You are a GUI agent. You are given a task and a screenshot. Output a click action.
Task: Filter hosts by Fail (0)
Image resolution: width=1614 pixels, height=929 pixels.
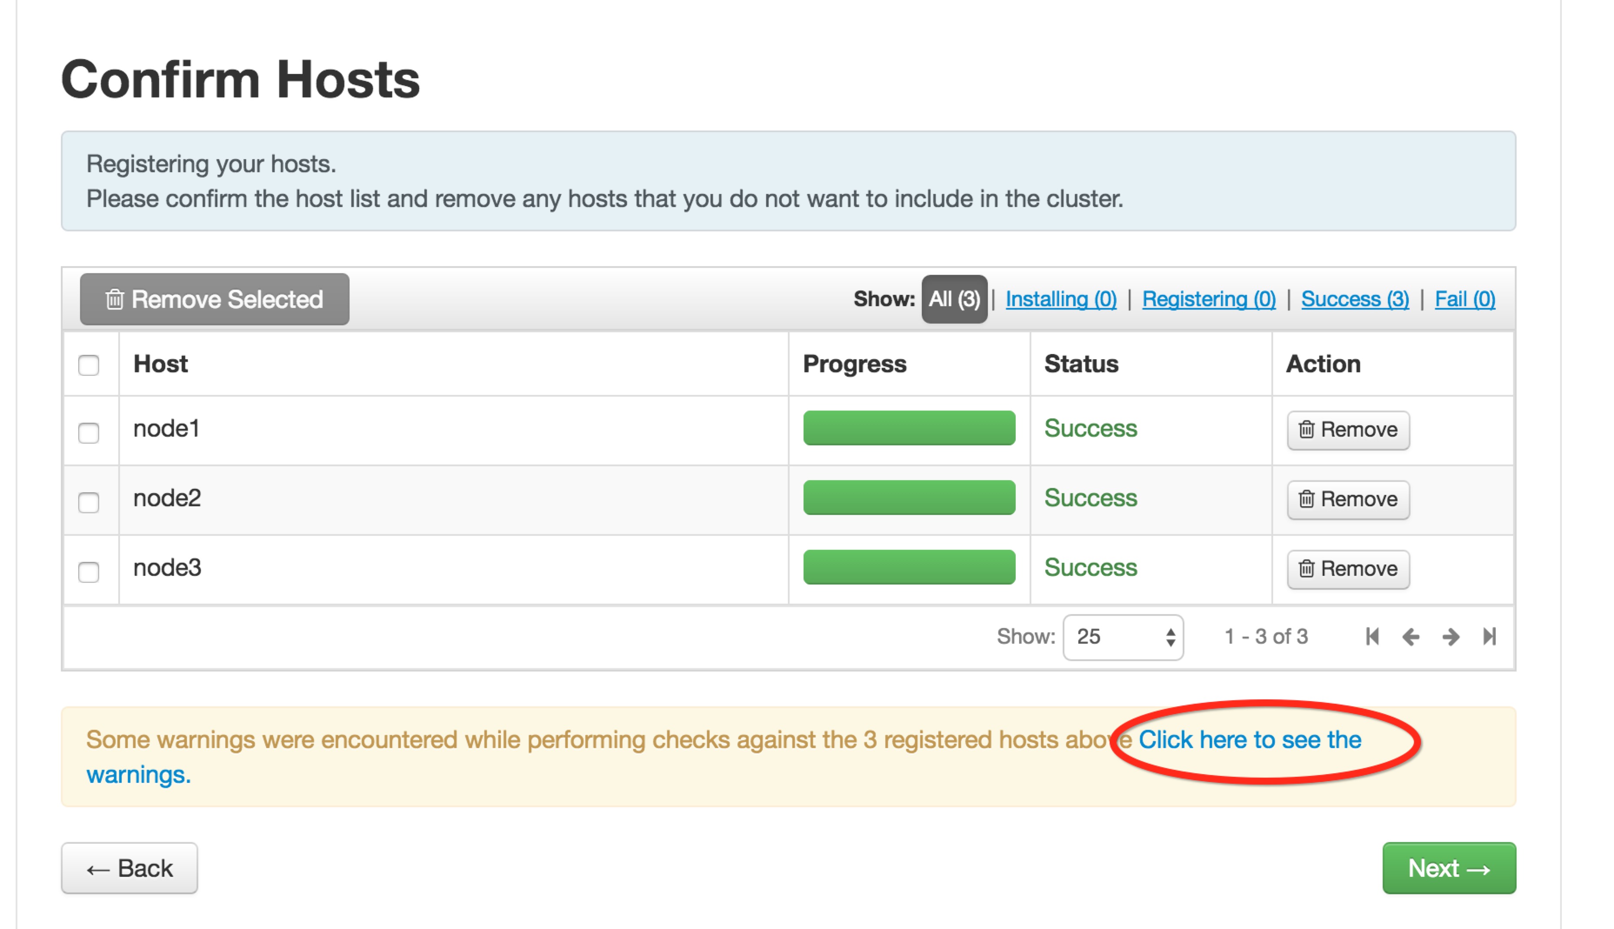pyautogui.click(x=1464, y=299)
